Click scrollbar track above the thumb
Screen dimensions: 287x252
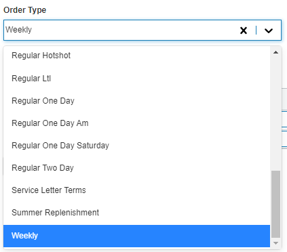(275, 113)
